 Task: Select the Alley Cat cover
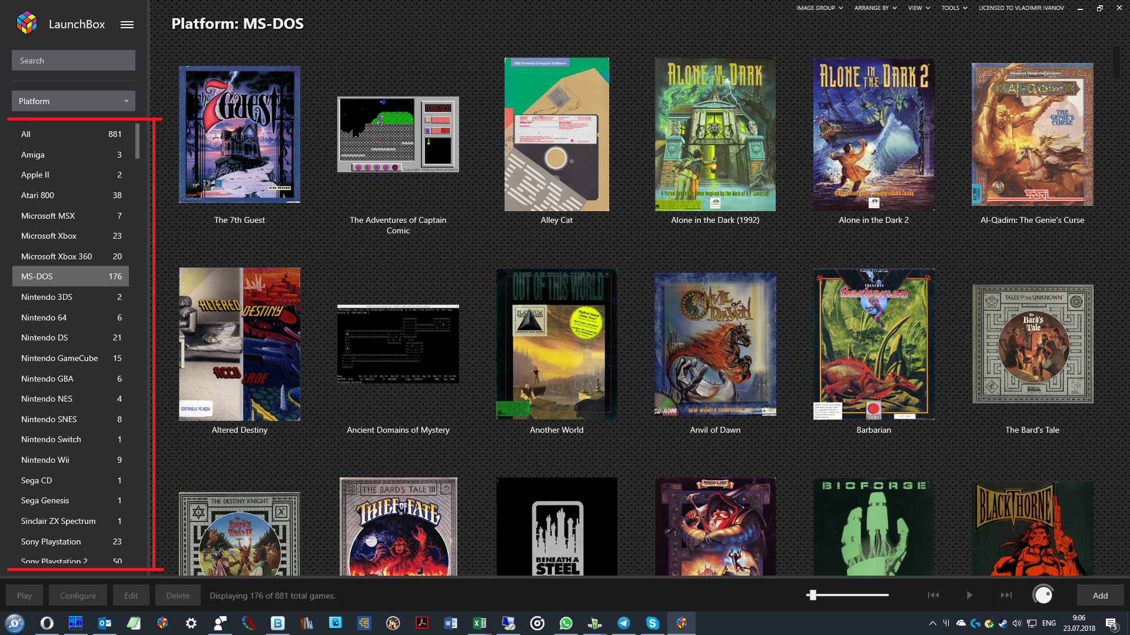(x=557, y=135)
